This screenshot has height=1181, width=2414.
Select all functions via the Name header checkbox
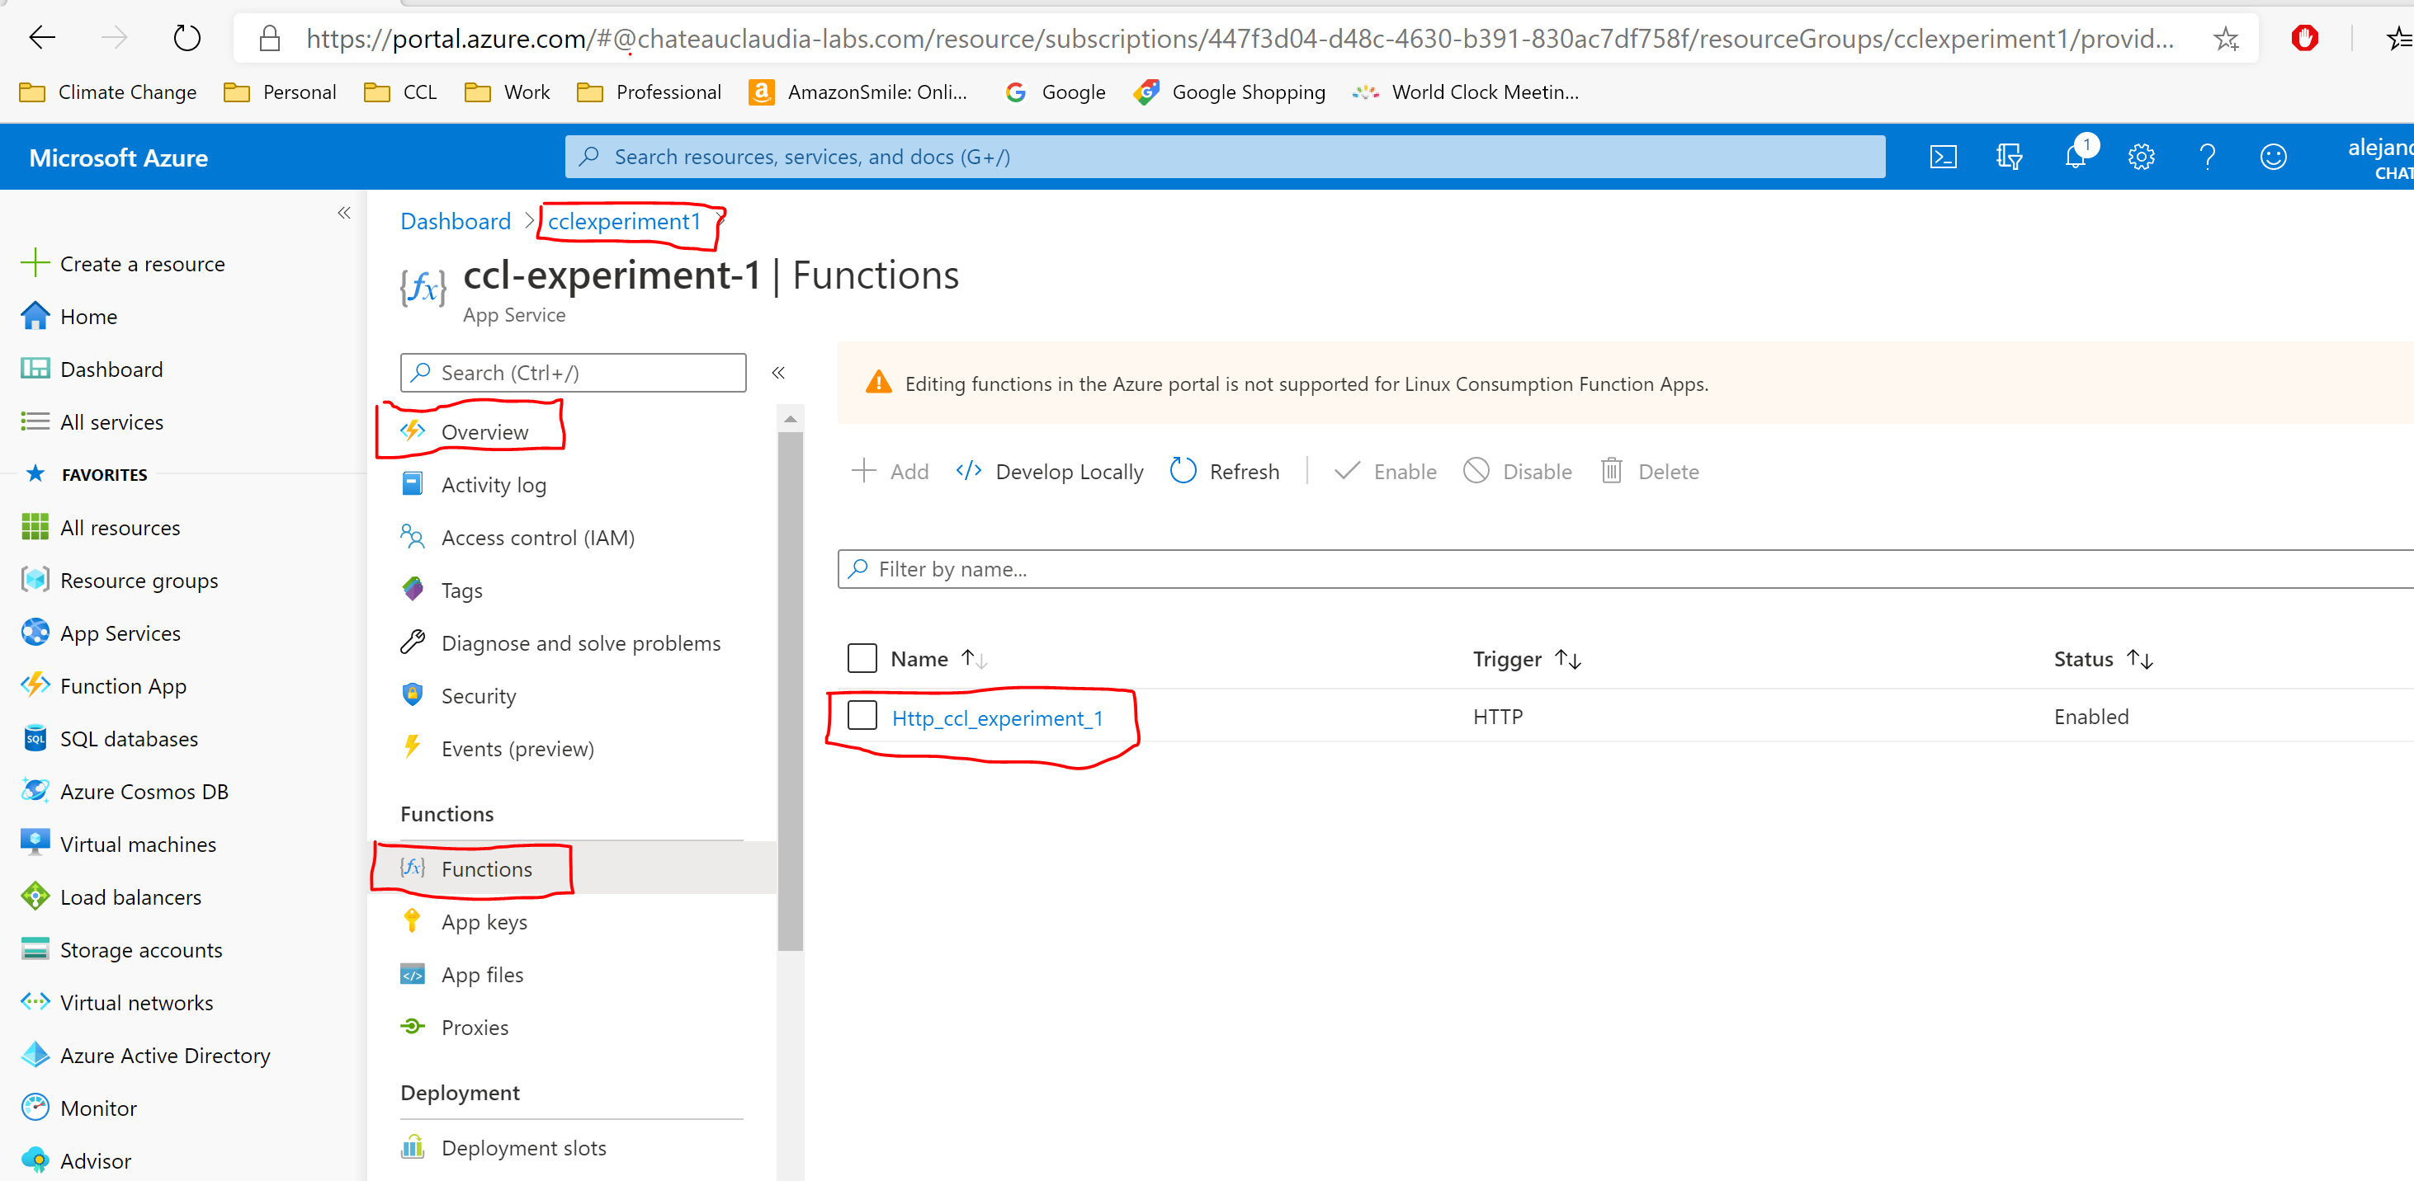(x=862, y=657)
